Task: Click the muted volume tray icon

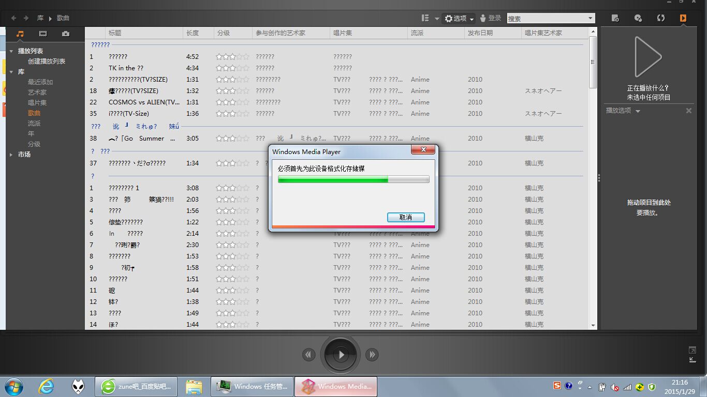Action: pos(615,387)
